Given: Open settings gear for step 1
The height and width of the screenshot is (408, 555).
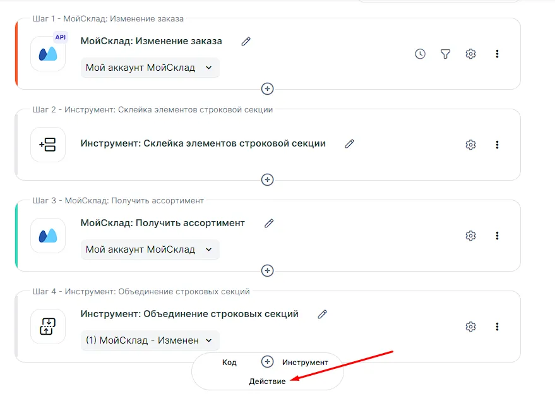Looking at the screenshot, I should click(x=470, y=54).
